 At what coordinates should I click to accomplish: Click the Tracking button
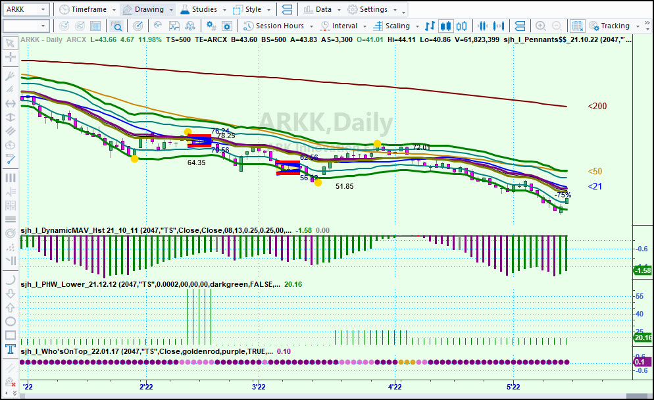[x=610, y=26]
